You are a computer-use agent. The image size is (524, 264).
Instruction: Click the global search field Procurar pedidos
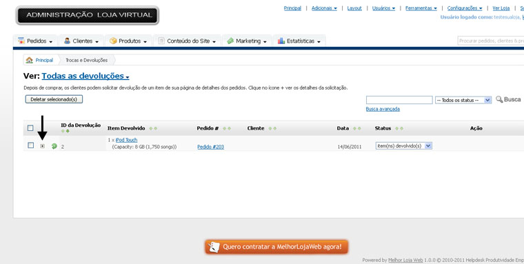point(491,41)
